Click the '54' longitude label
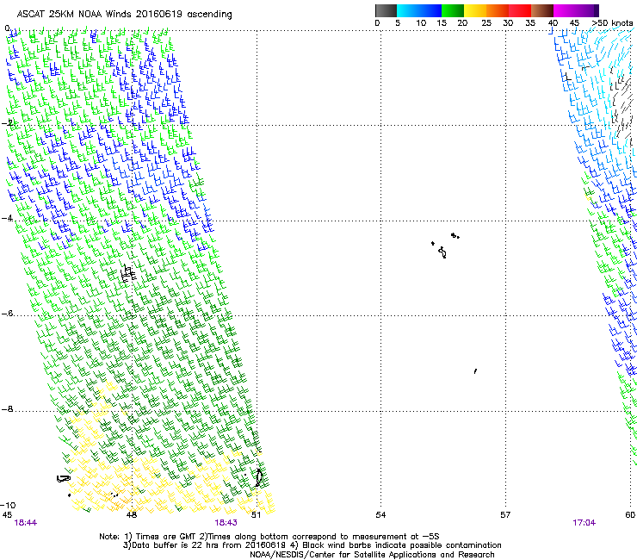Screen dimensions: 637x560 pos(380,515)
